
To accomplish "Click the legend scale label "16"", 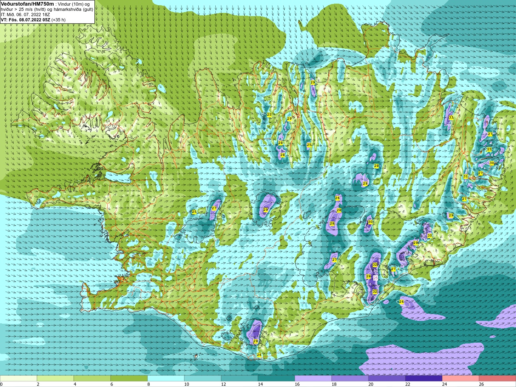I will tap(297, 384).
